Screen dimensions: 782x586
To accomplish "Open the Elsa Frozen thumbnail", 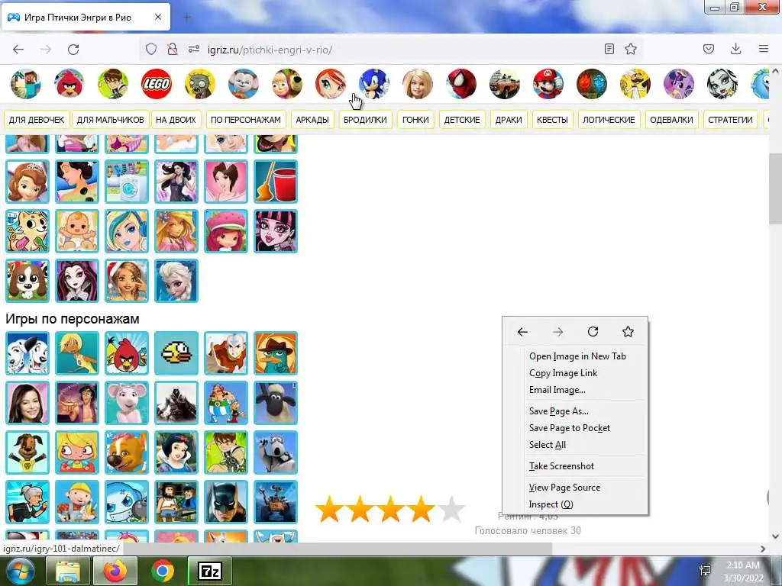I will pyautogui.click(x=176, y=281).
